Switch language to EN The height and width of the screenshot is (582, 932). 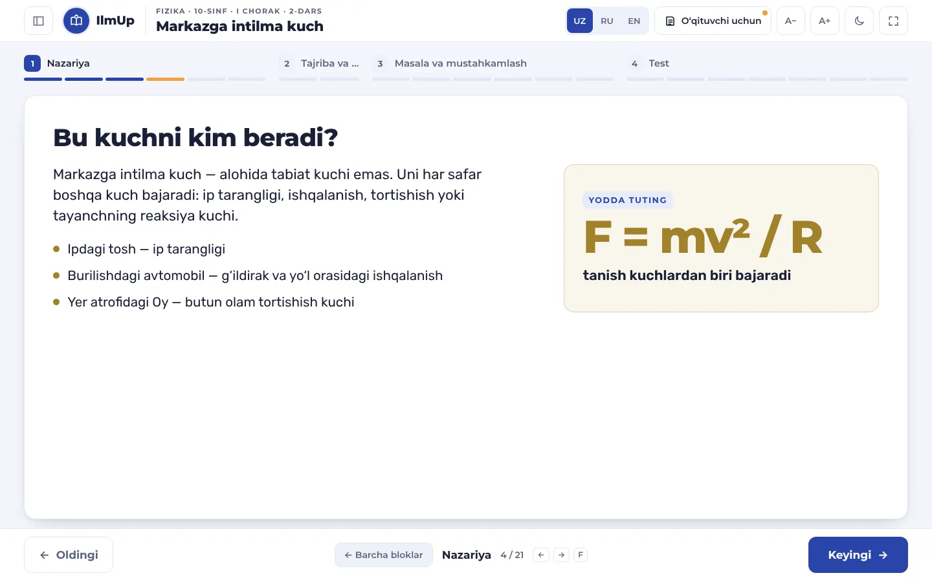(x=634, y=21)
